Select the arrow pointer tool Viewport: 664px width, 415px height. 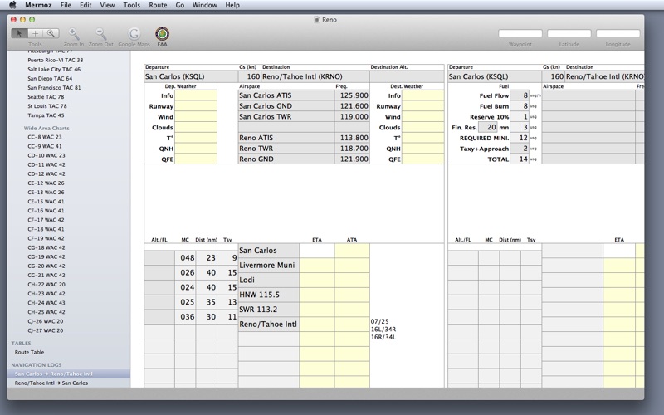pyautogui.click(x=19, y=33)
